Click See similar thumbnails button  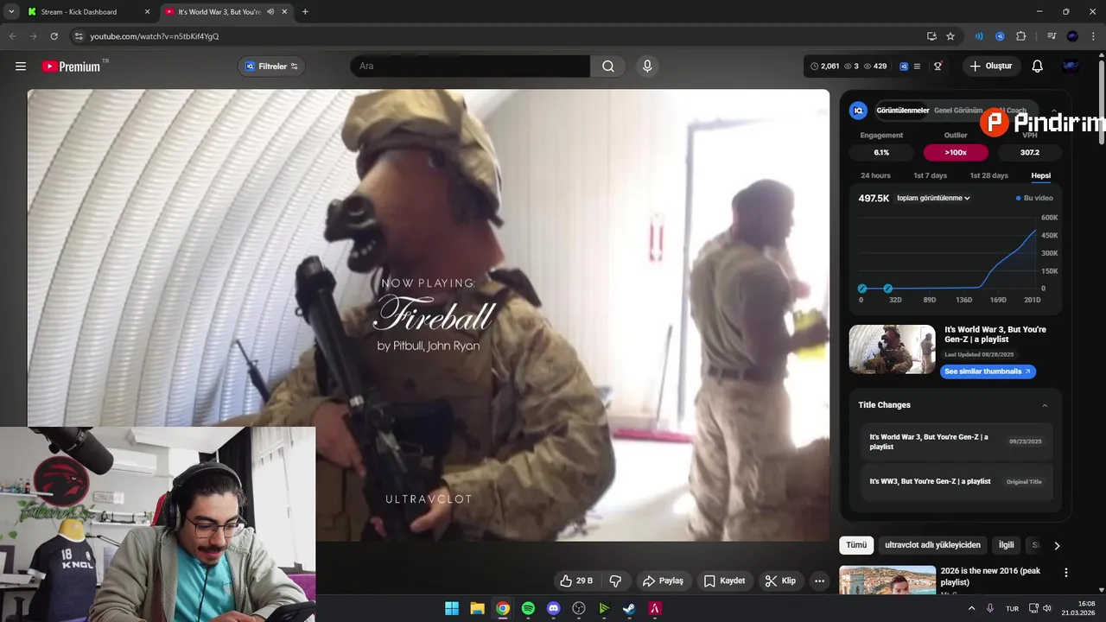click(988, 371)
